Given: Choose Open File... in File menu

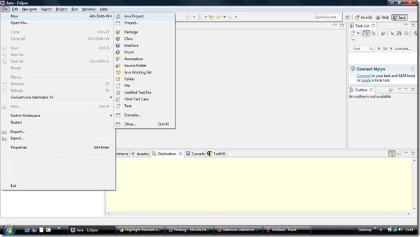Looking at the screenshot, I should click(x=58, y=23).
